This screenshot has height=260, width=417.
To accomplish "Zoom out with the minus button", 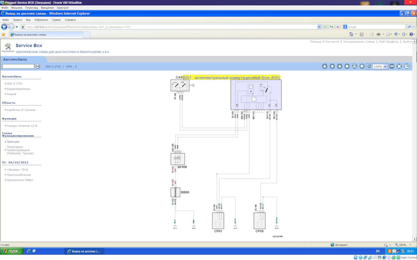I will 392,66.
